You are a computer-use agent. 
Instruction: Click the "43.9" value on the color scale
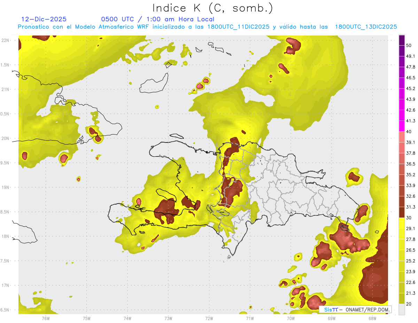click(411, 99)
